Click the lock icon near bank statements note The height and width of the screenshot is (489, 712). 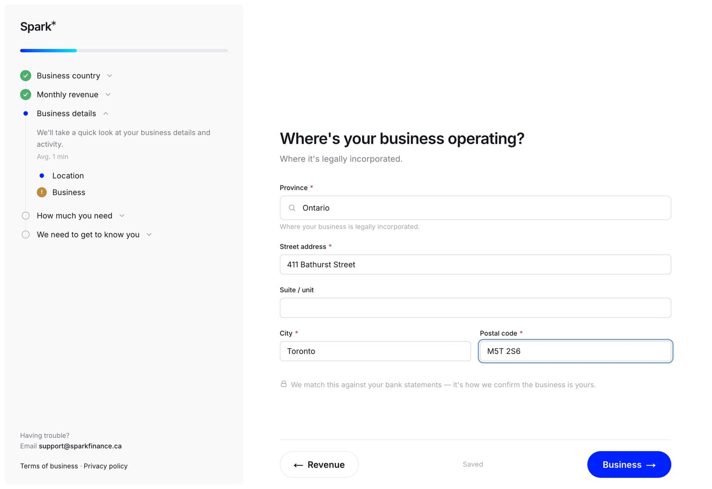283,384
